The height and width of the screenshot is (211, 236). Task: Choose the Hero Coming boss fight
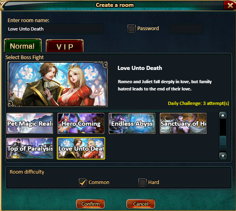[x=81, y=123]
